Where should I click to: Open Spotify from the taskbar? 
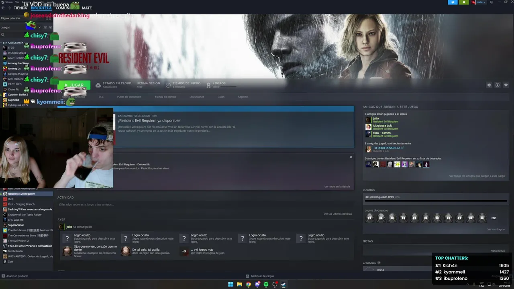(266, 284)
